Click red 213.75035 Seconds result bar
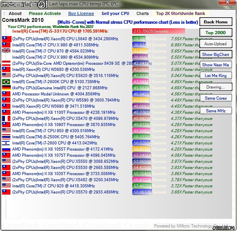The height and width of the screenshot is (231, 237). pos(158,31)
